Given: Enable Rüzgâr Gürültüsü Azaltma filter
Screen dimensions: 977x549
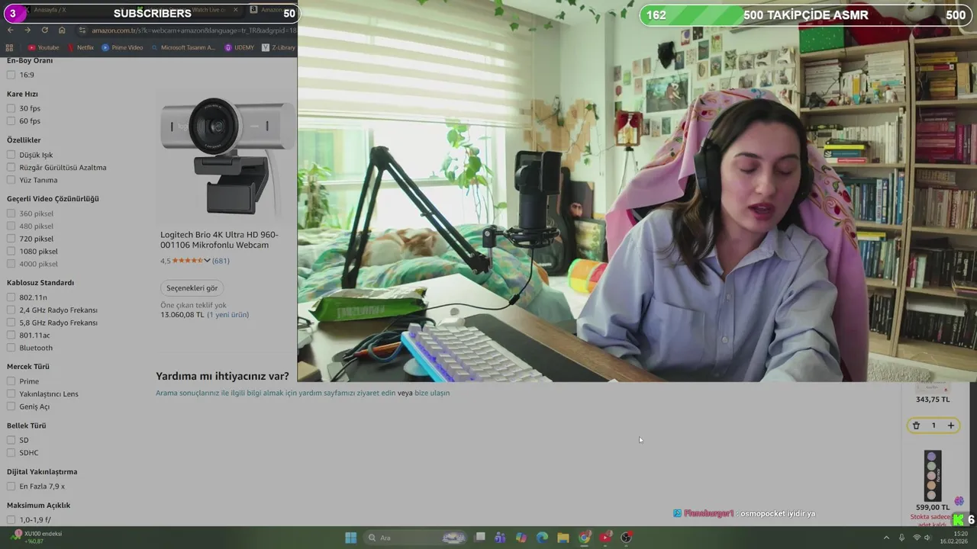Looking at the screenshot, I should 11,167.
